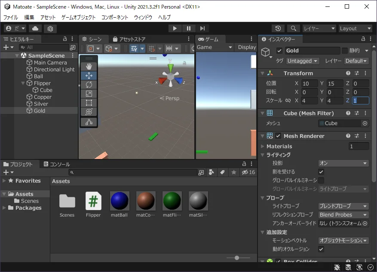The width and height of the screenshot is (377, 272).
Task: Open the collaborate/version control icon
Action: [50, 29]
